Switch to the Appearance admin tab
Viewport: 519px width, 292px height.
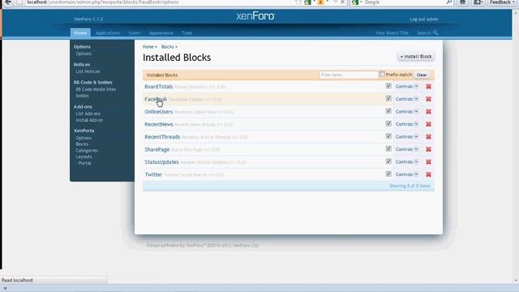click(x=161, y=33)
